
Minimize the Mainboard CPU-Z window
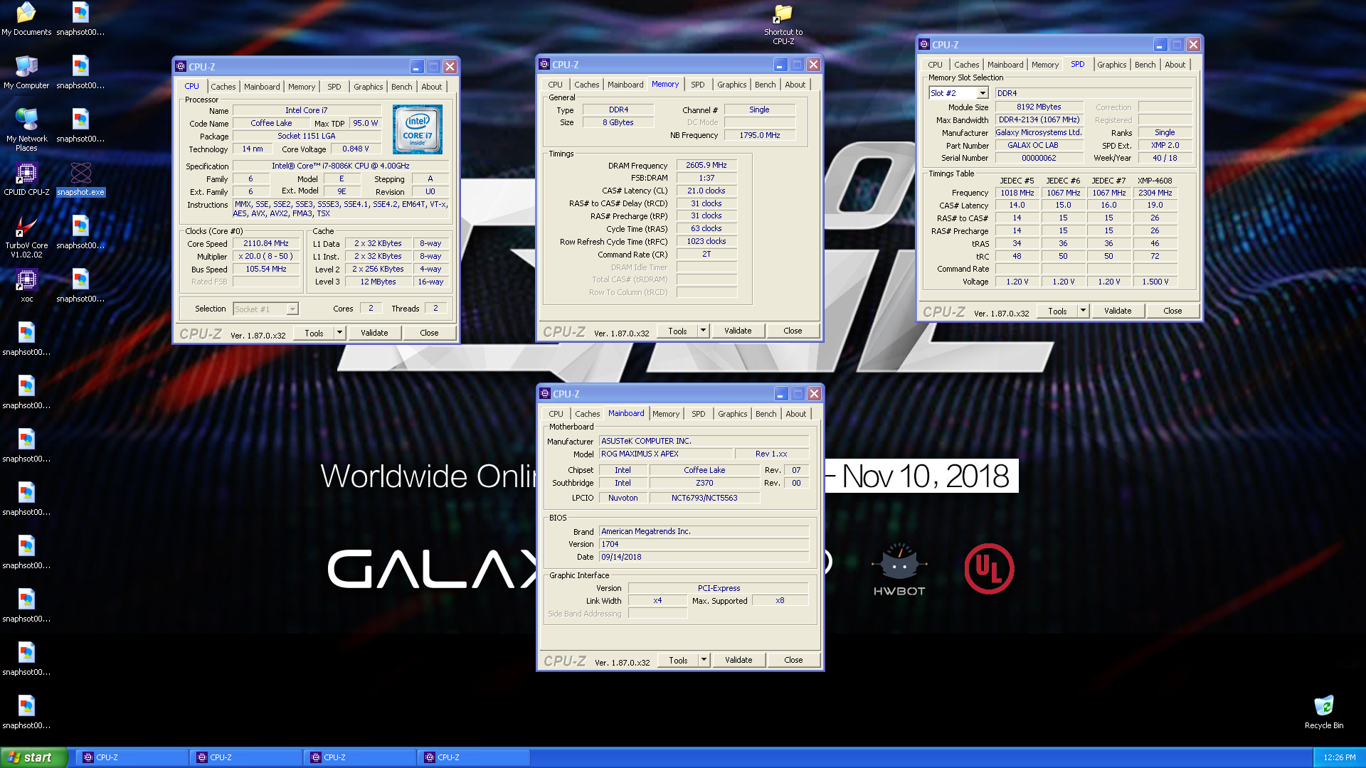point(780,394)
